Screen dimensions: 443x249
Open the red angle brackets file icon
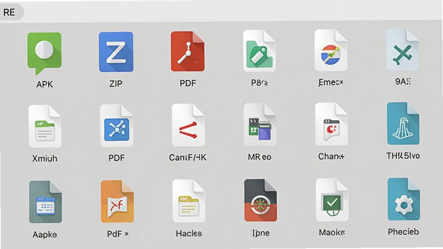pyautogui.click(x=188, y=125)
